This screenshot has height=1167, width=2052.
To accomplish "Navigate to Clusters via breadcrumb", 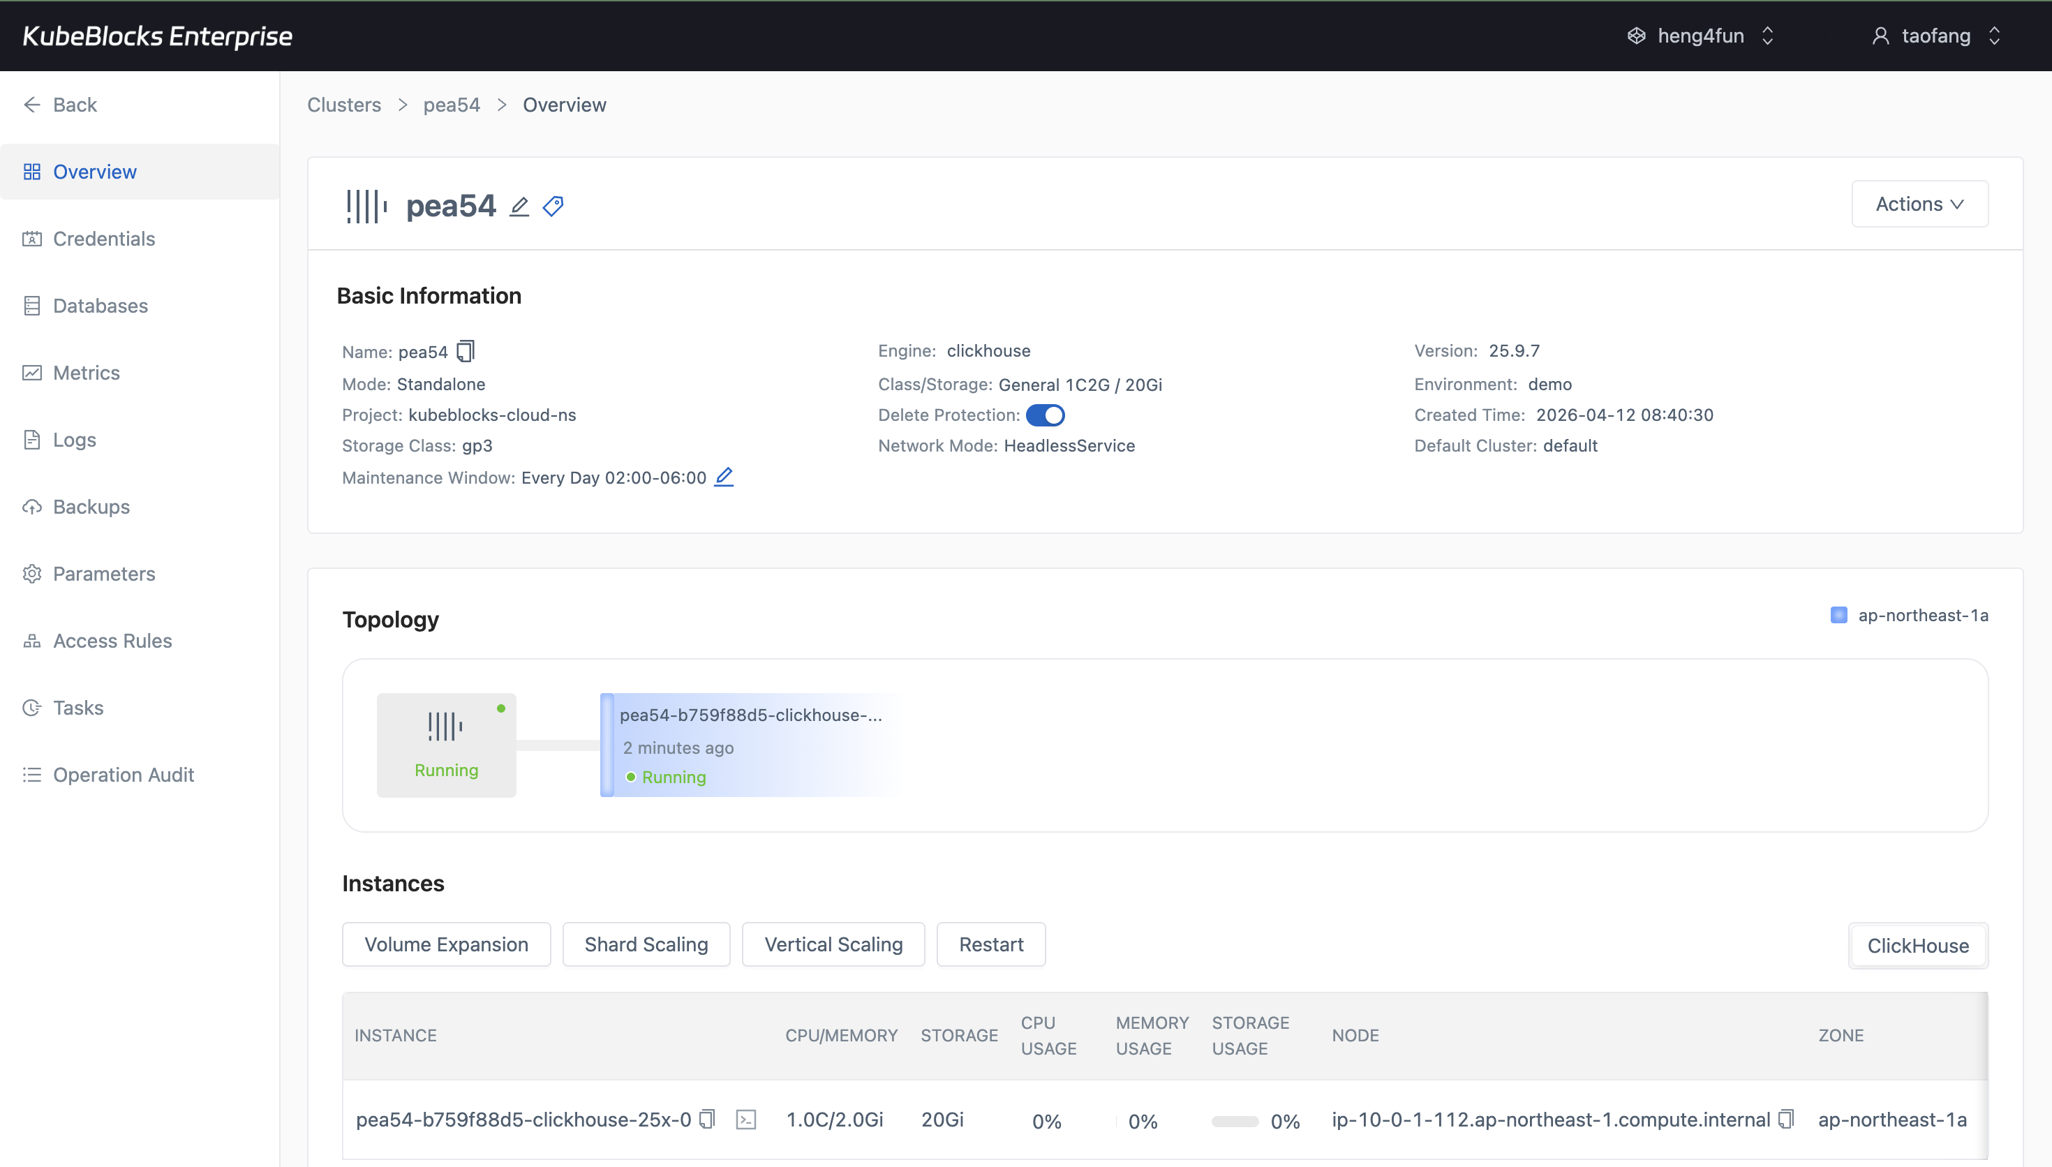I will pyautogui.click(x=343, y=104).
